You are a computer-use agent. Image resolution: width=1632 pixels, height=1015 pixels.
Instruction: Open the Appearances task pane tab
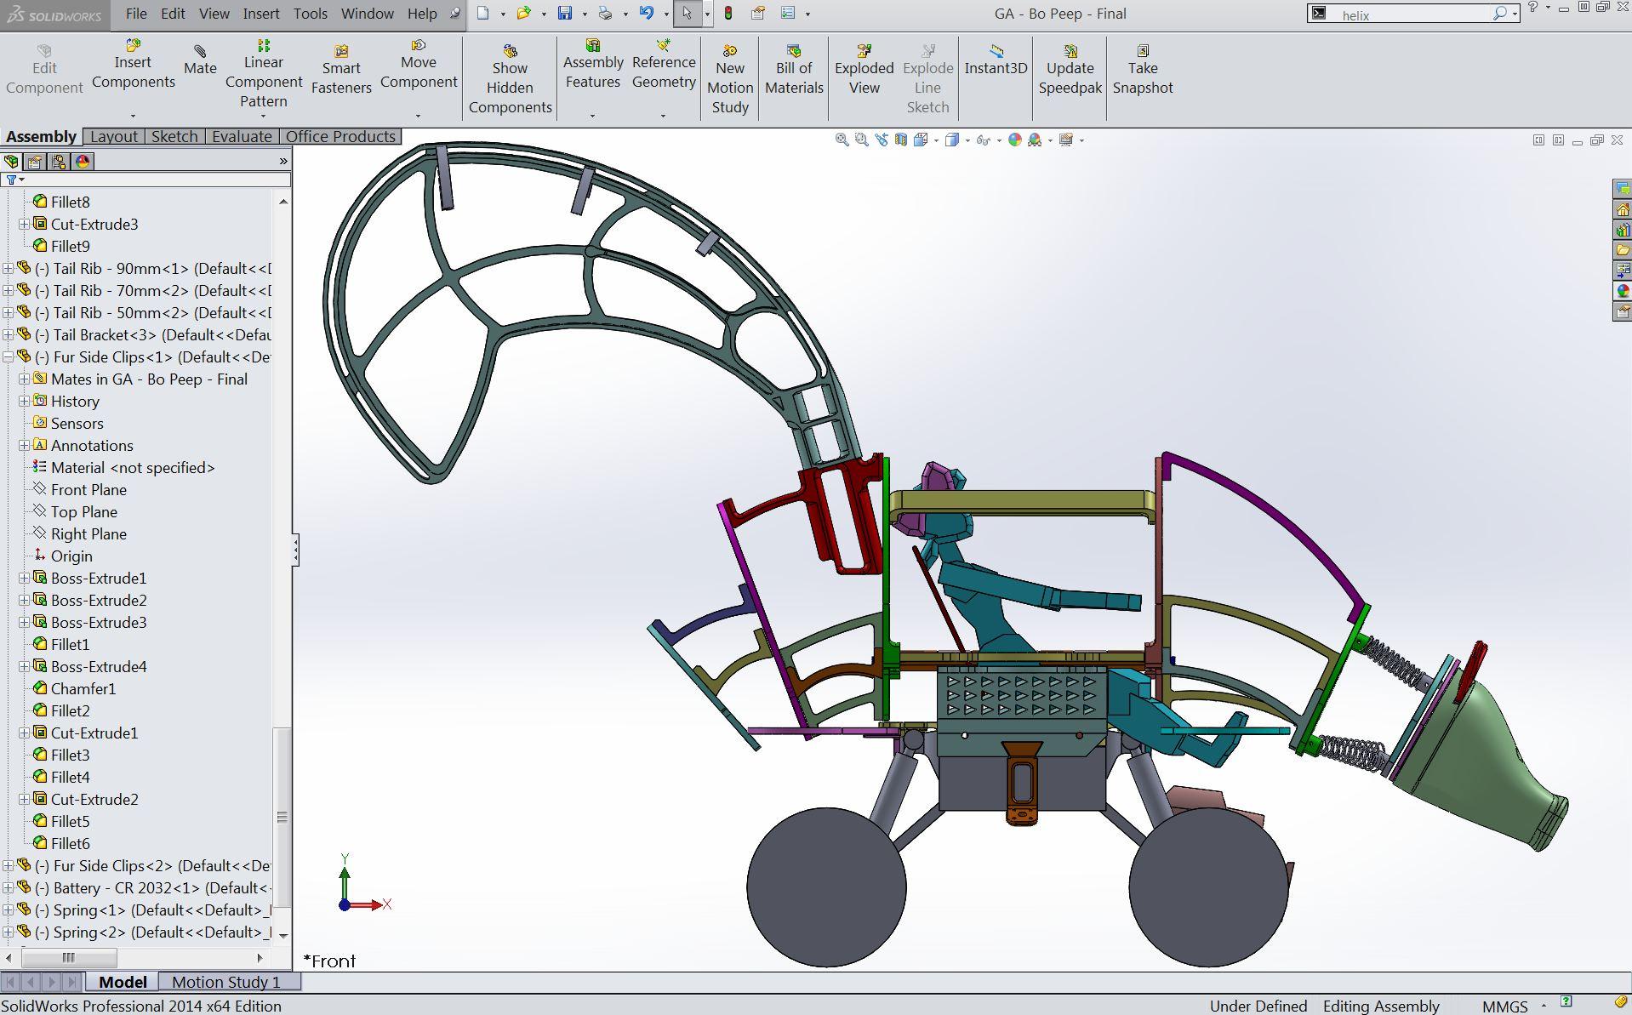tap(1623, 291)
